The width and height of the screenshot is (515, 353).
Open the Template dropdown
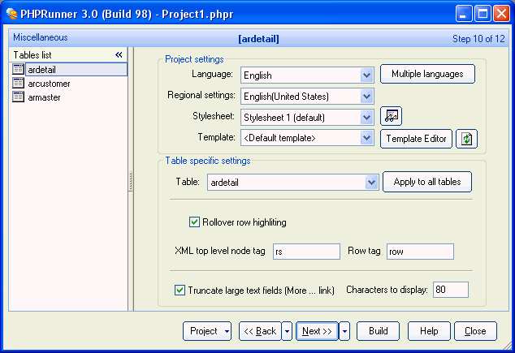(x=366, y=138)
